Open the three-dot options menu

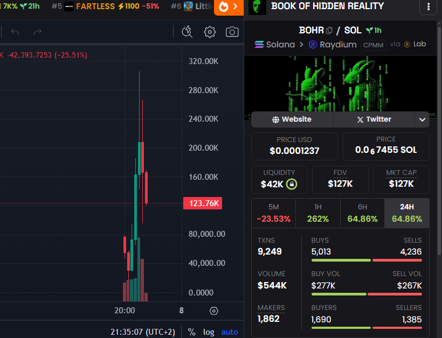click(428, 6)
